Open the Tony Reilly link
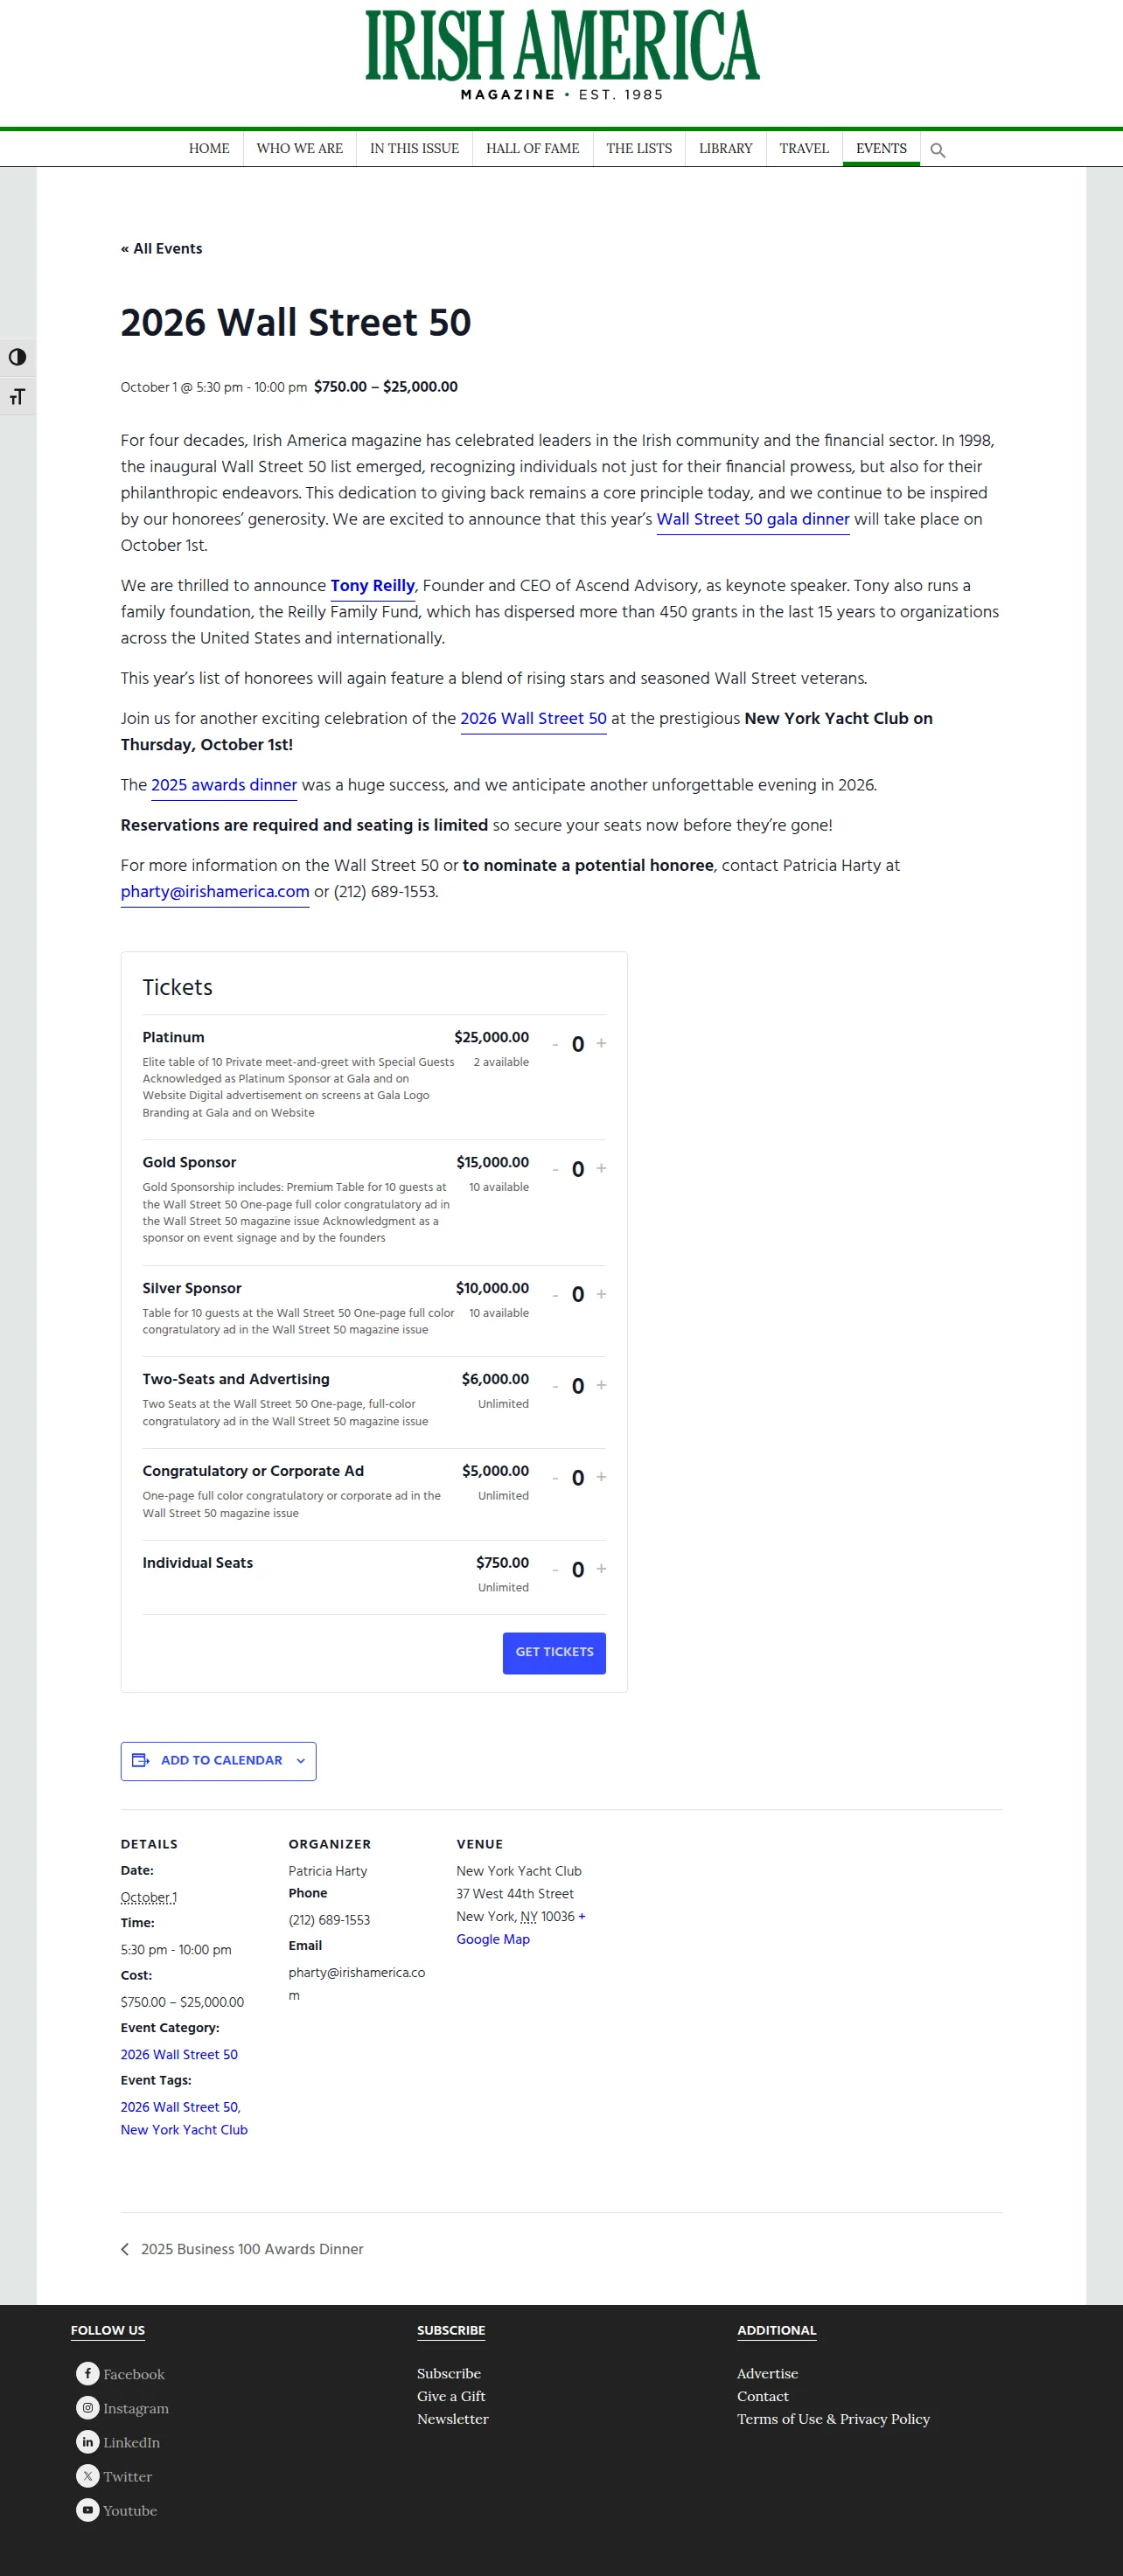Viewport: 1123px width, 2576px height. click(x=372, y=585)
